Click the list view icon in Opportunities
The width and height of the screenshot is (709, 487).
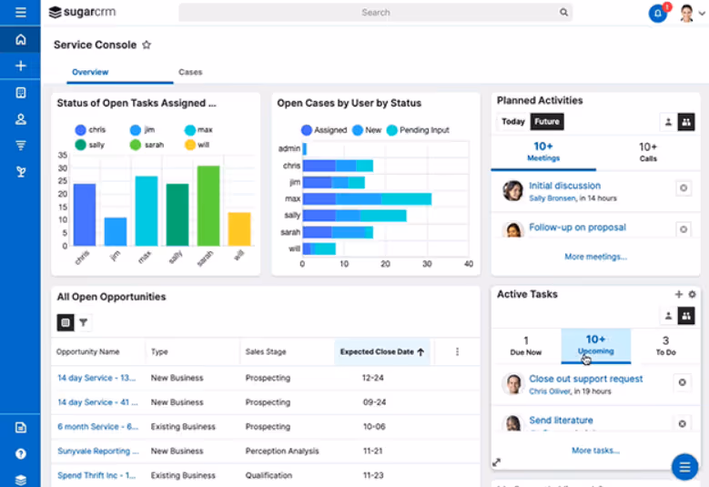(x=66, y=322)
